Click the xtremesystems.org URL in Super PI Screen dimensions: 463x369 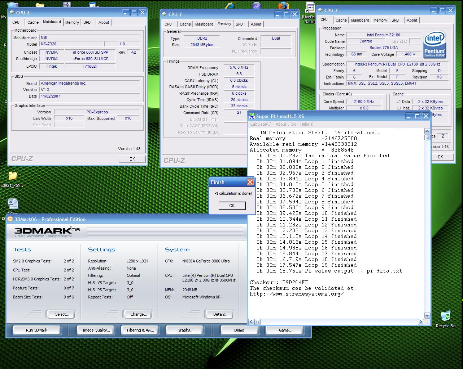(x=297, y=294)
